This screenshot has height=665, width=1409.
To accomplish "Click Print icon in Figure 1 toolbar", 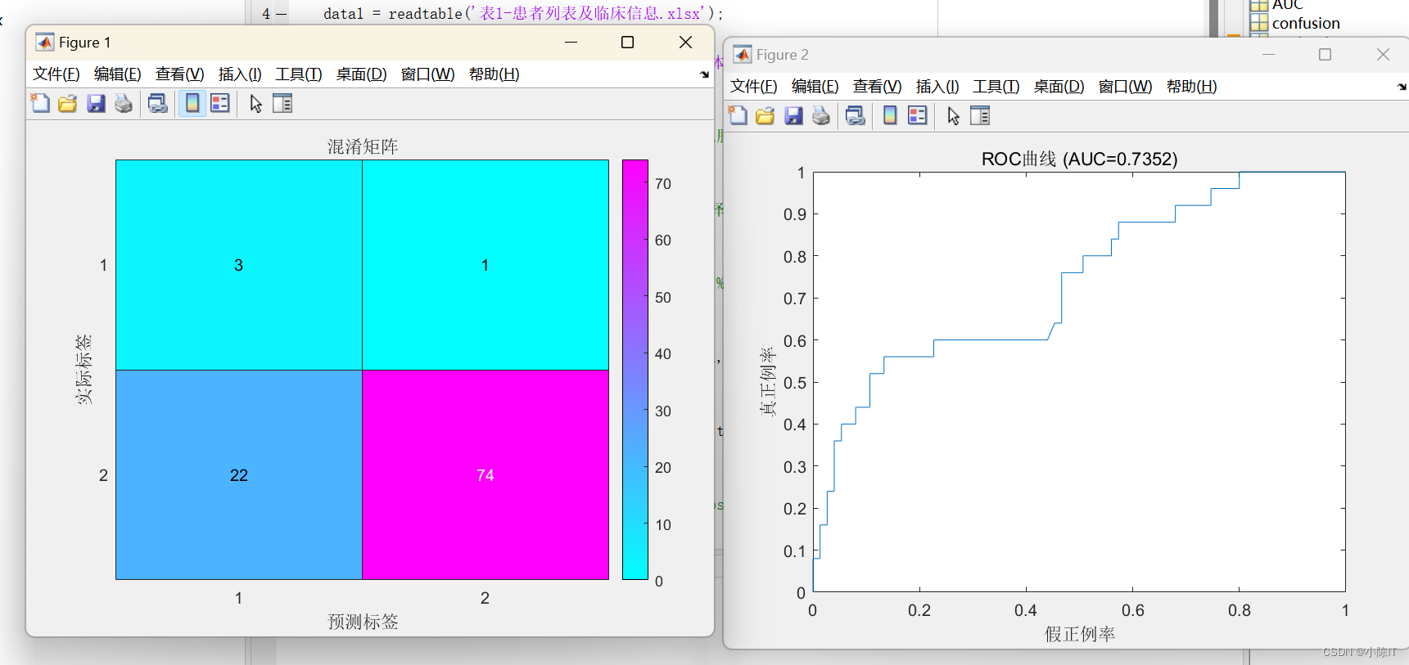I will coord(124,103).
